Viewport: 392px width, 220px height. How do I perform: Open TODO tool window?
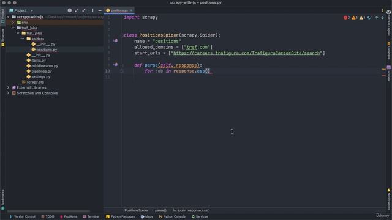tap(48, 216)
